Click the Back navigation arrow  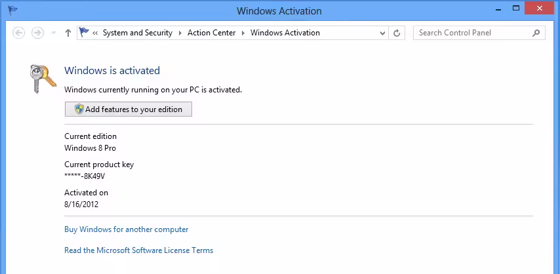click(18, 33)
